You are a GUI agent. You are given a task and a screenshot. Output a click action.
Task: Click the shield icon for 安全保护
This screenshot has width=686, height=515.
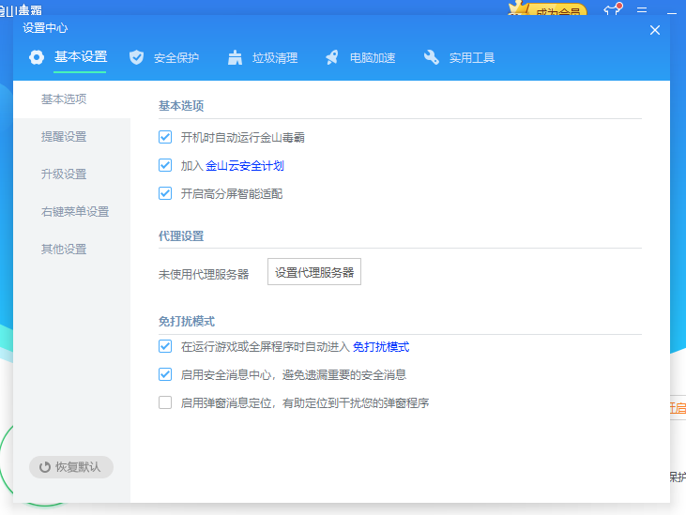coord(137,57)
